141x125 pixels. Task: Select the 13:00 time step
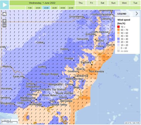click(46, 8)
